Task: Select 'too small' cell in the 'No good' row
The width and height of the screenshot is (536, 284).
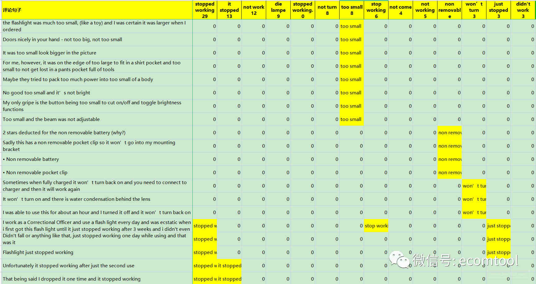Action: coord(352,93)
